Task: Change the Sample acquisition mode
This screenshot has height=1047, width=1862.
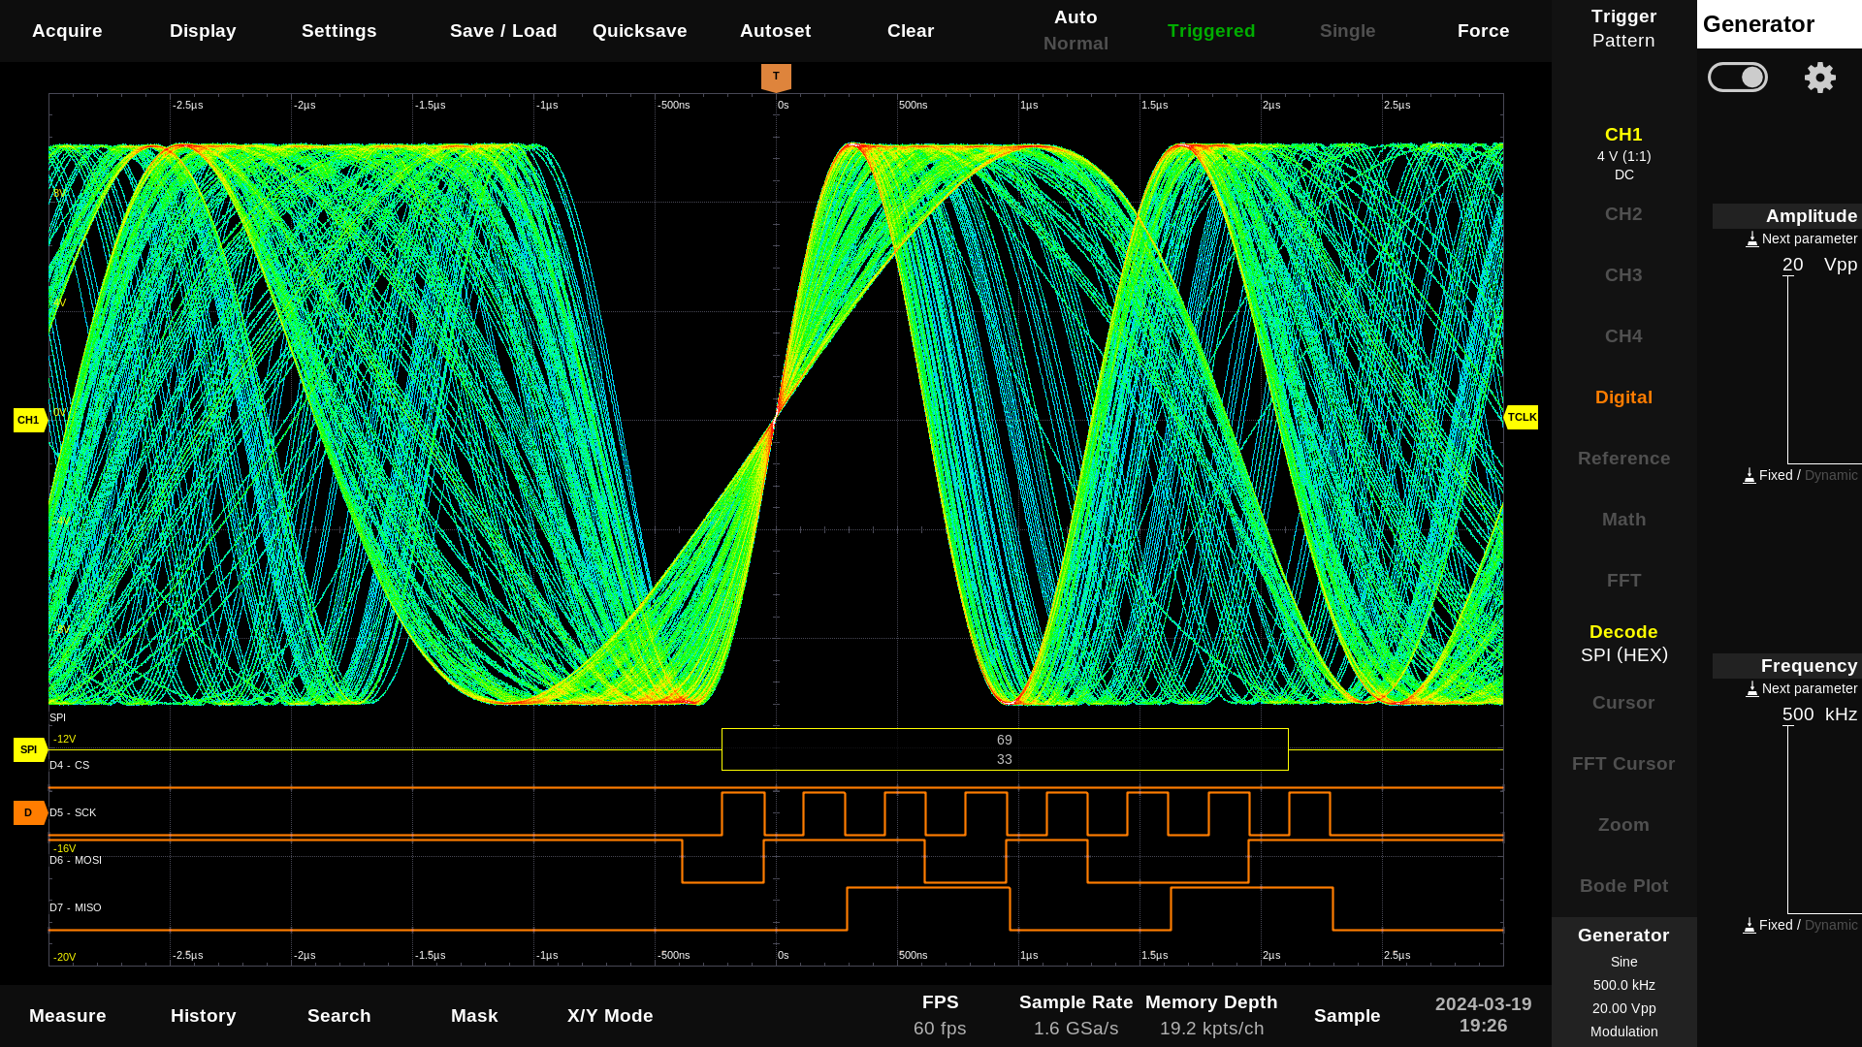Action: click(1347, 1016)
